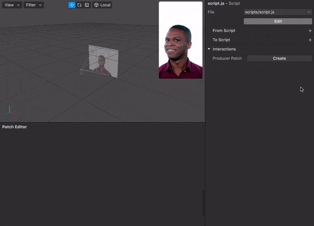Create a Producer Patch
This screenshot has height=226, width=314.
coord(279,58)
